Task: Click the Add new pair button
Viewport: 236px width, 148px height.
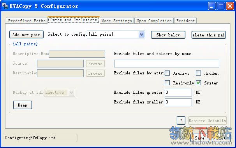Action: [26, 34]
